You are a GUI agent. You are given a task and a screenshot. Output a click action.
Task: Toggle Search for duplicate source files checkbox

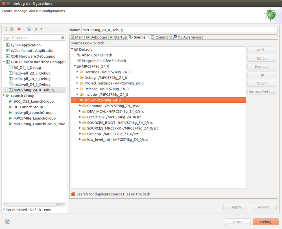[x=73, y=194]
